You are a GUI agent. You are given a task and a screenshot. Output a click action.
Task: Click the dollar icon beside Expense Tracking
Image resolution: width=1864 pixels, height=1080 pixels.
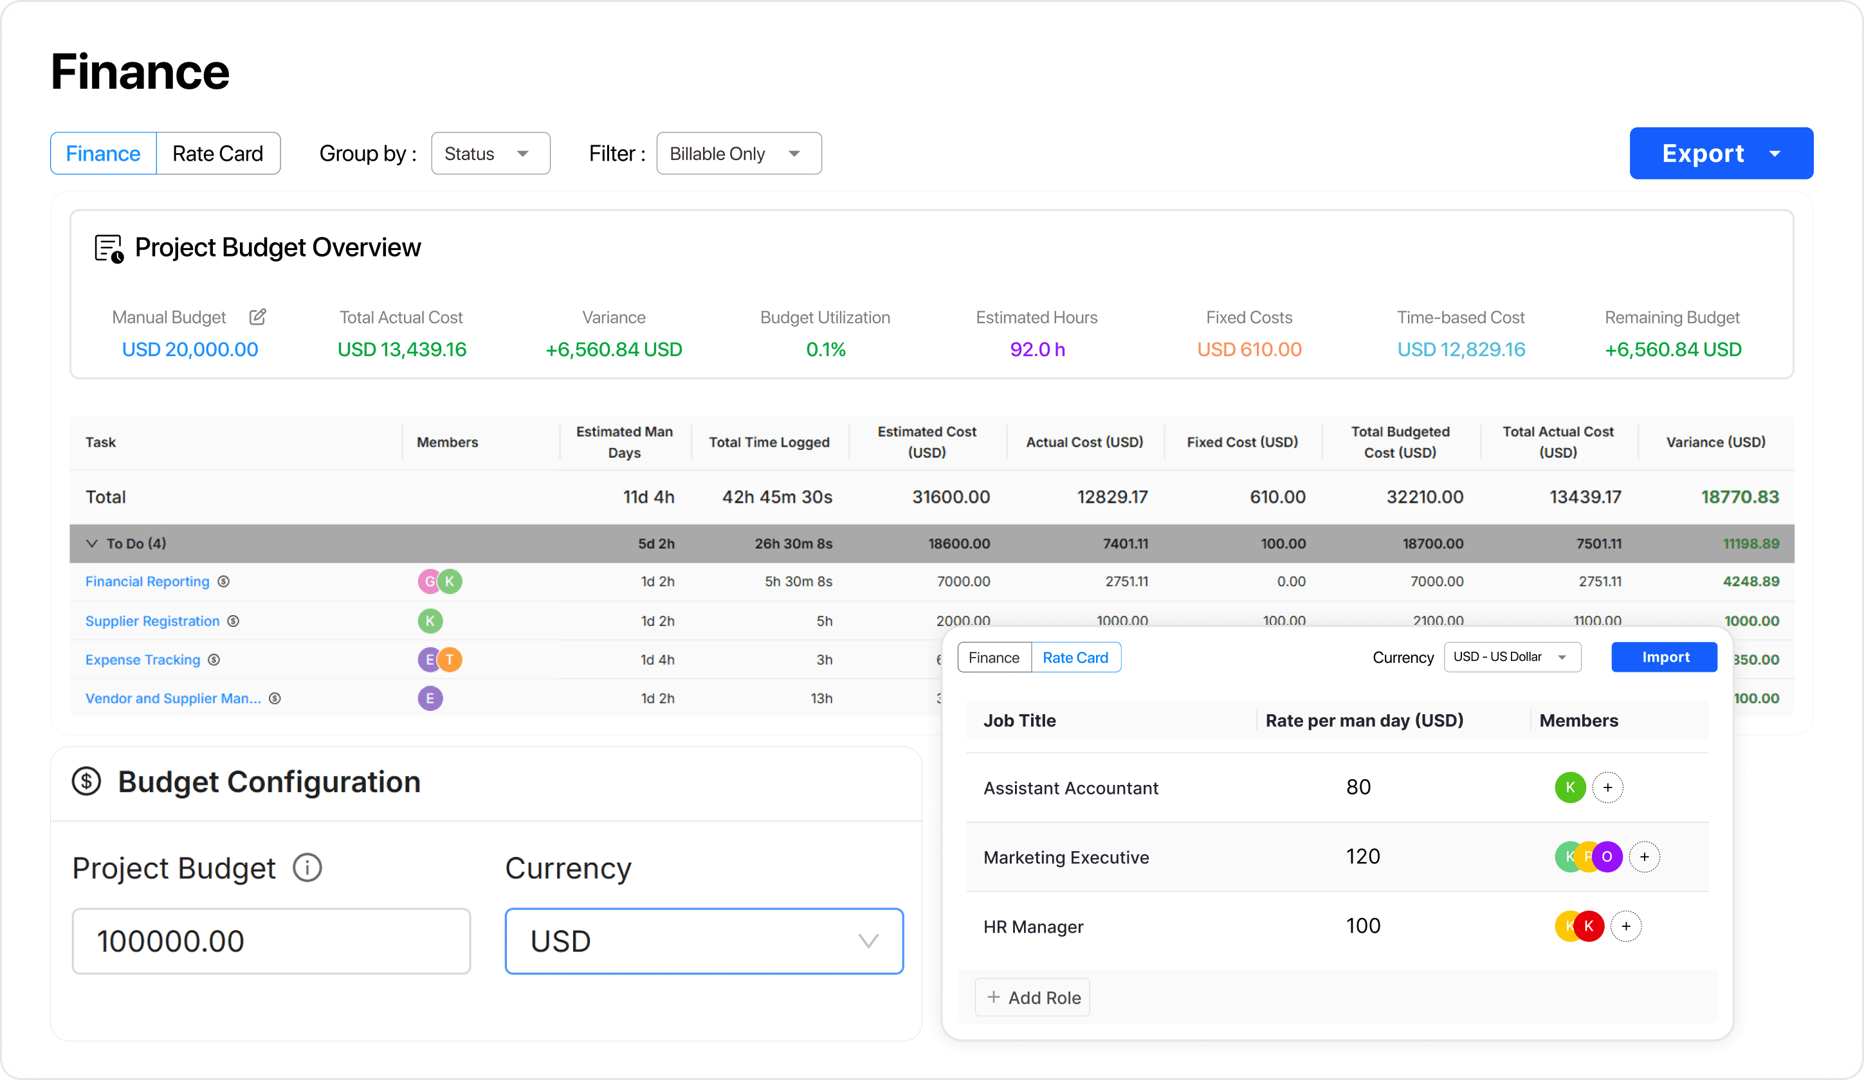coord(215,660)
